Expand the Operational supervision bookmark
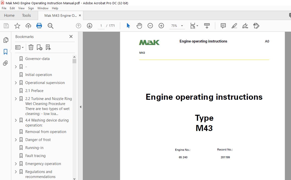The width and height of the screenshot is (291, 180). click(x=16, y=83)
